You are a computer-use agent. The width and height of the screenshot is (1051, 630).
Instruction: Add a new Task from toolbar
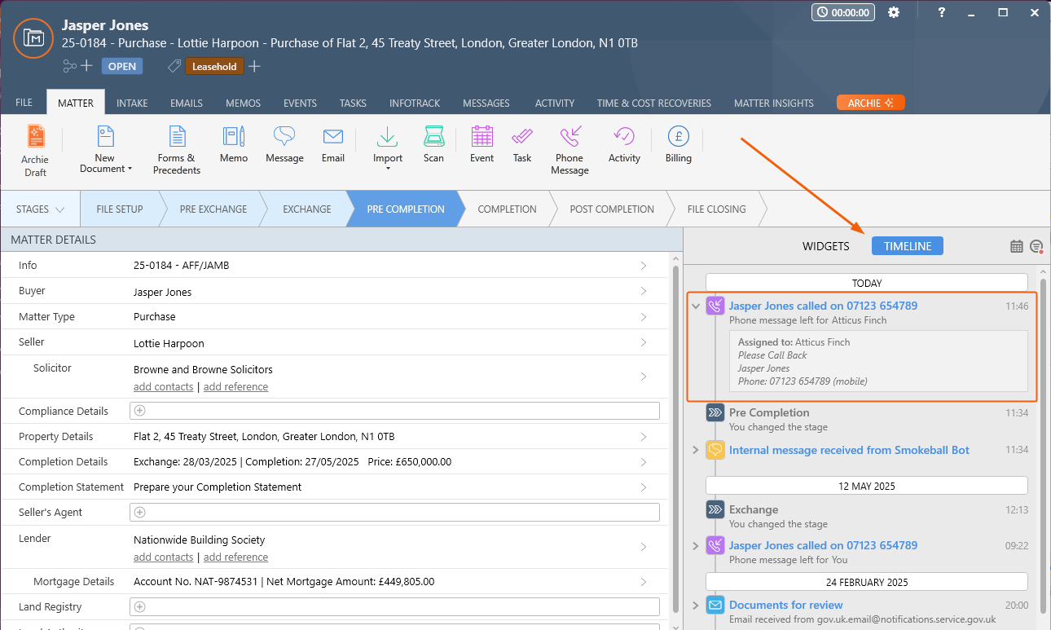pos(522,145)
